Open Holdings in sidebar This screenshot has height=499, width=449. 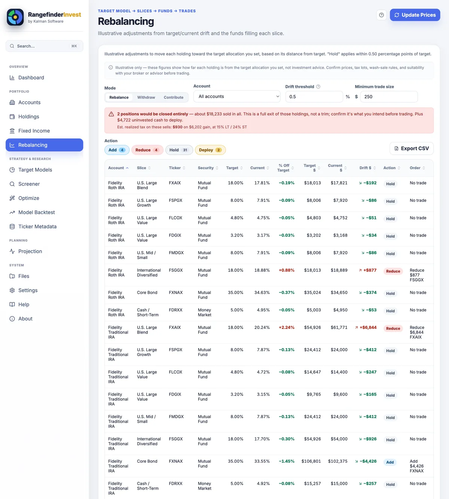[x=44, y=116]
